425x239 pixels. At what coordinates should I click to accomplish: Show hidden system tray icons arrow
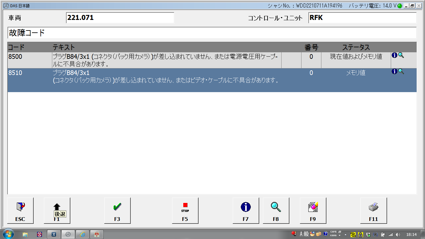point(345,234)
